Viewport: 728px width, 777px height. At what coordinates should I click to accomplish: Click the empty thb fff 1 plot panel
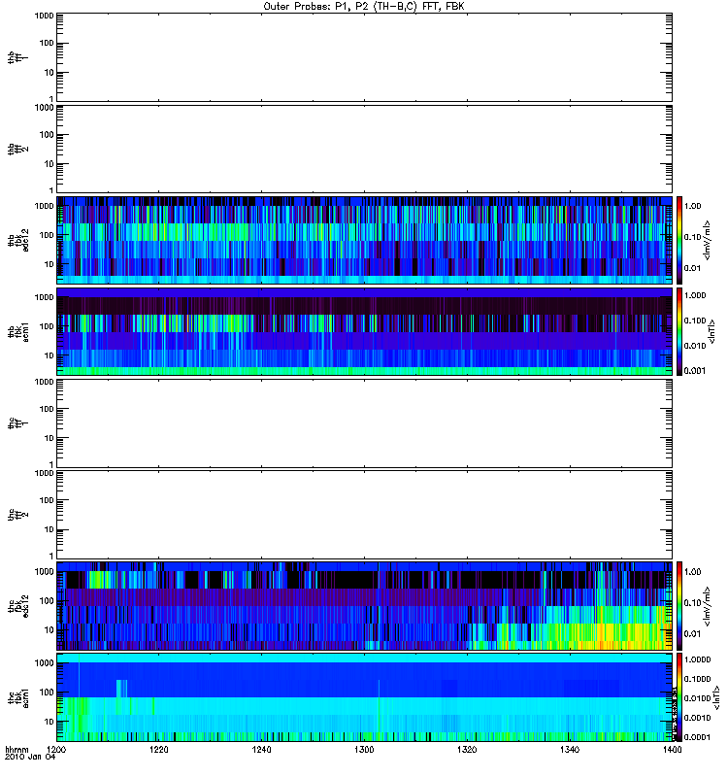coord(365,57)
